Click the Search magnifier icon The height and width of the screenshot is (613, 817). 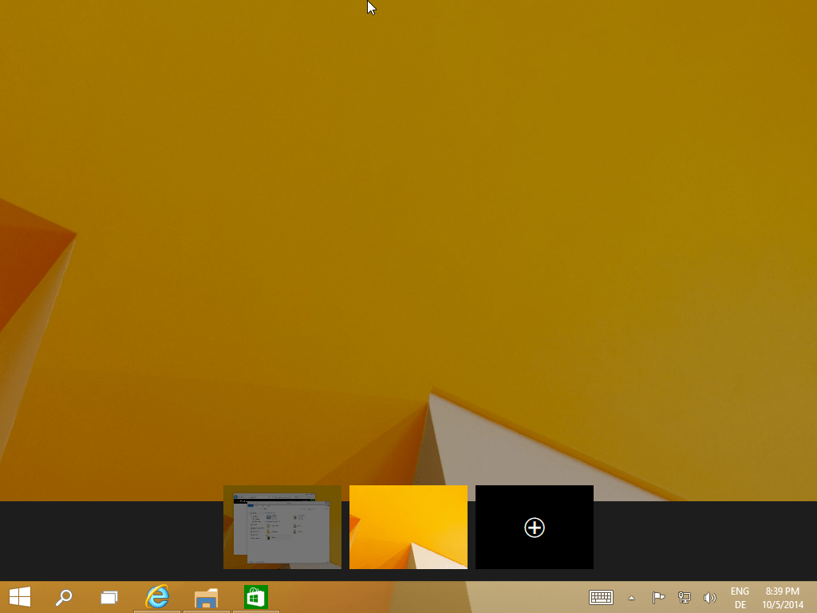coord(65,597)
